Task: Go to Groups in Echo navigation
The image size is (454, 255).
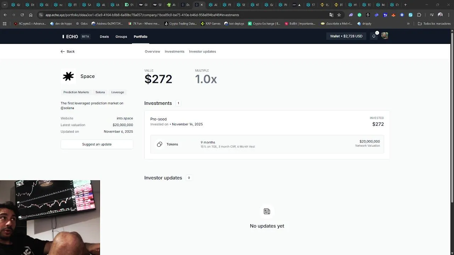Action: tap(121, 36)
